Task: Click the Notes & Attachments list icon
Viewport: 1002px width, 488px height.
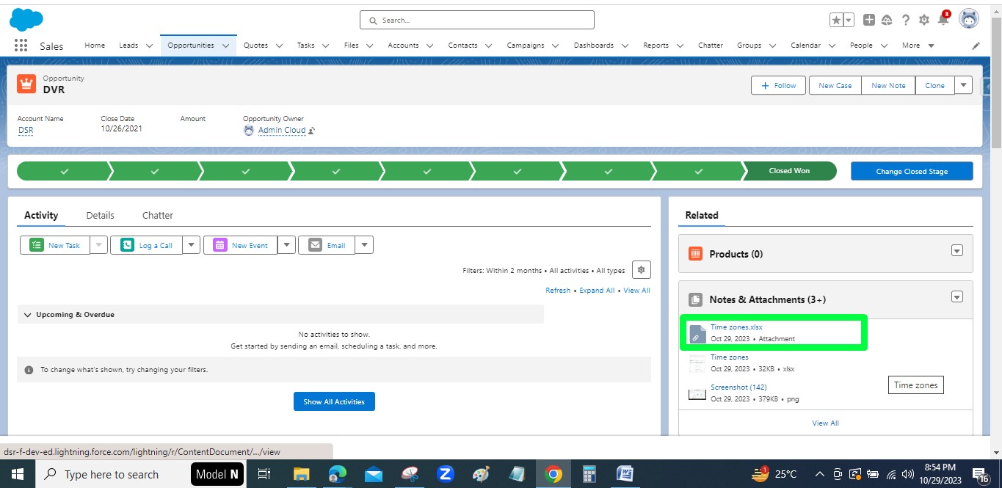Action: (x=696, y=299)
